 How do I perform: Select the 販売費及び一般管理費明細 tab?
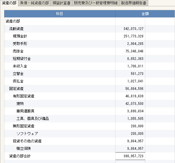(96, 3)
